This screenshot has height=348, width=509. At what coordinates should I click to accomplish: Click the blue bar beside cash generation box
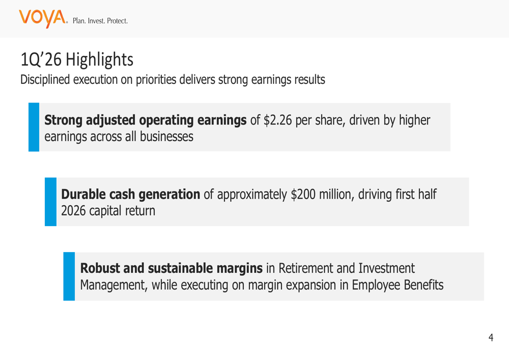tap(50, 202)
